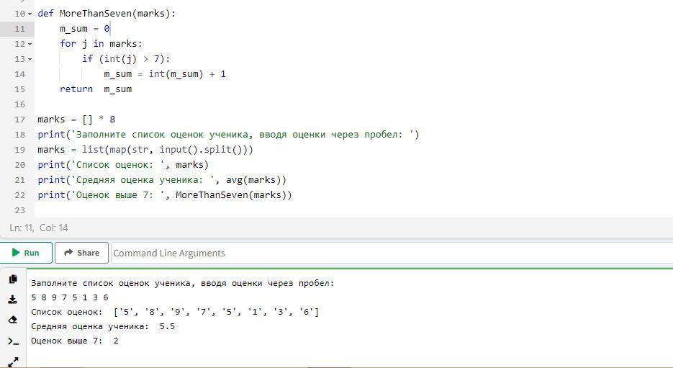Click the print 'Список оценок' code line
Screen dimensions: 673x368
tap(123, 164)
